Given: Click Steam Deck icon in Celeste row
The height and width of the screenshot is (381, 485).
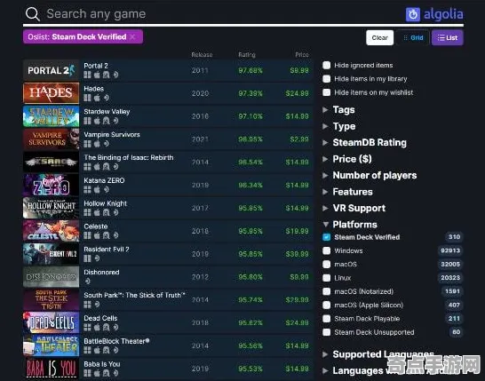Looking at the screenshot, I should tap(115, 235).
